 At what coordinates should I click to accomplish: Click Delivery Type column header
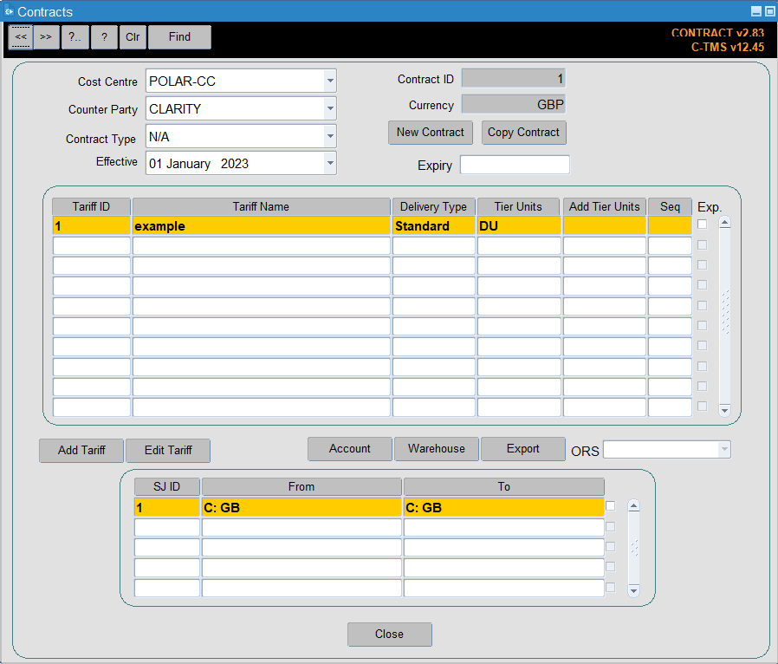point(434,206)
